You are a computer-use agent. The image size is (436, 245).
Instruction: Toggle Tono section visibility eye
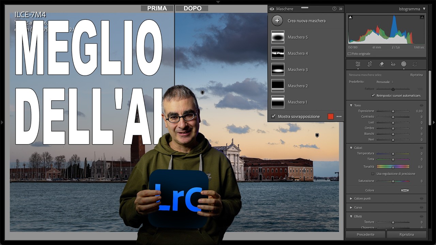tap(421, 105)
